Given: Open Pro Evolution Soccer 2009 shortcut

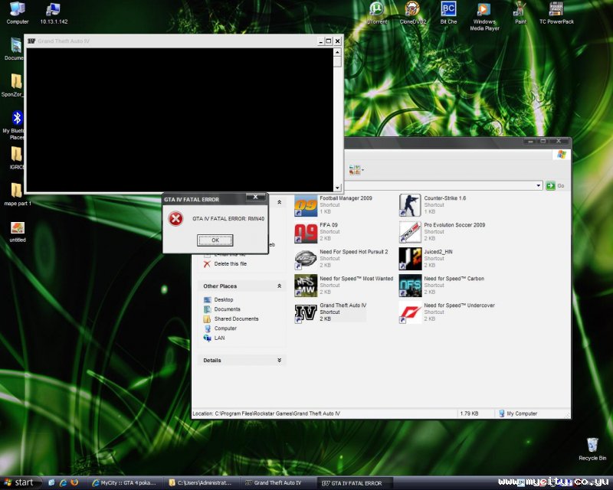Looking at the screenshot, I should [410, 232].
